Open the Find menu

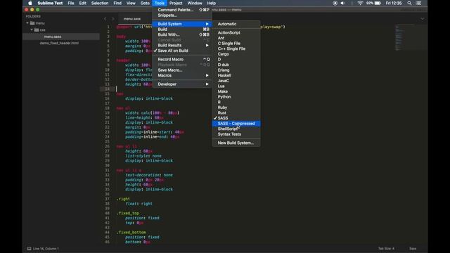pos(117,3)
